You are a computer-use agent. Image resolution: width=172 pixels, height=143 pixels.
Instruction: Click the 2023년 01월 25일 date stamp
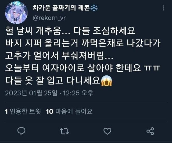coord(31,93)
